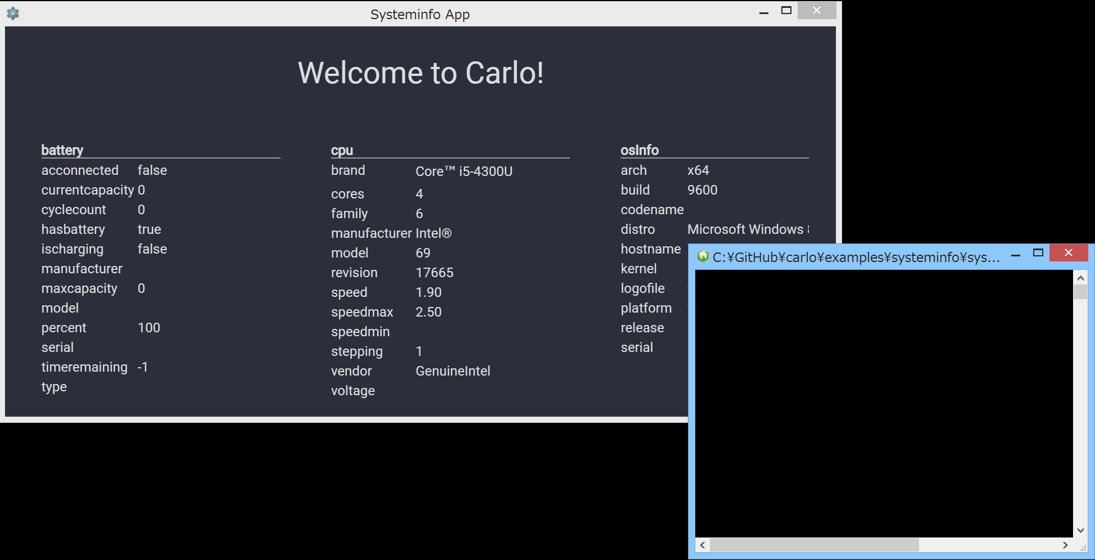Click the 'vendor' label
The width and height of the screenshot is (1095, 560).
click(351, 371)
